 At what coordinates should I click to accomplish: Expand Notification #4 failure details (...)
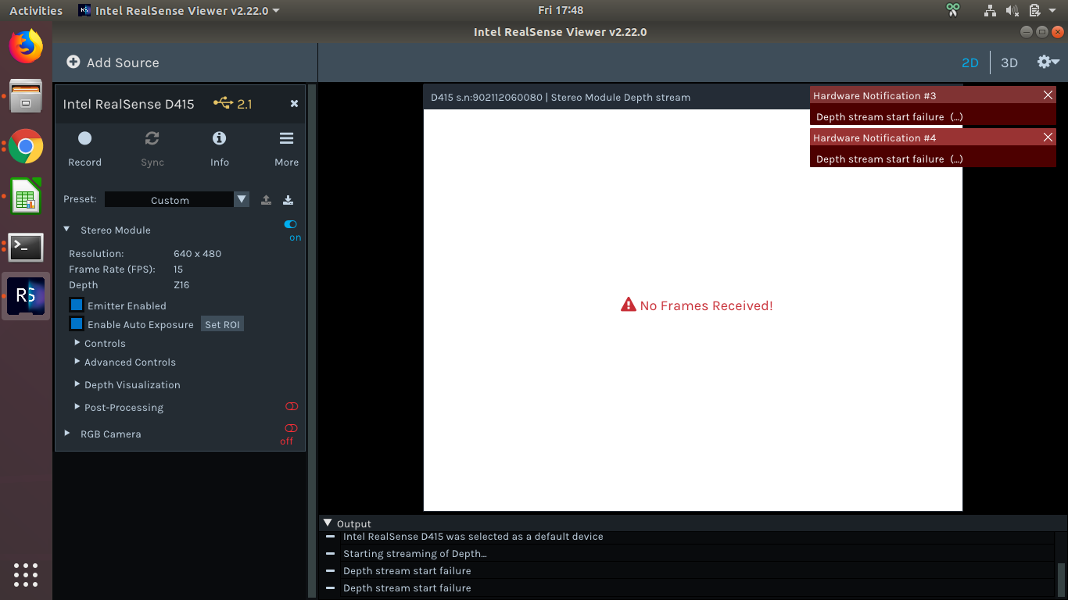click(955, 159)
